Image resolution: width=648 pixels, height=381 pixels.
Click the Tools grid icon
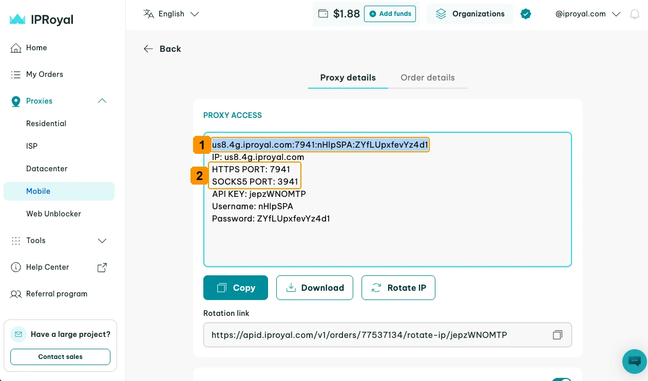coord(16,240)
